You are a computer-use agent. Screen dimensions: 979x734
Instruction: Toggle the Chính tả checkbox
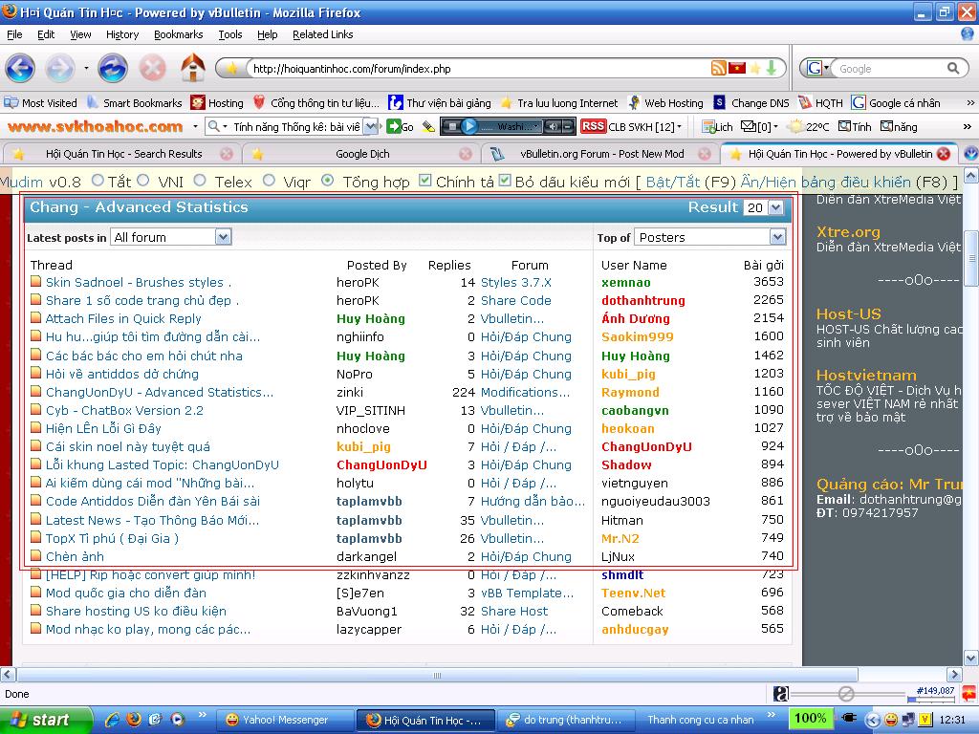[x=425, y=181]
